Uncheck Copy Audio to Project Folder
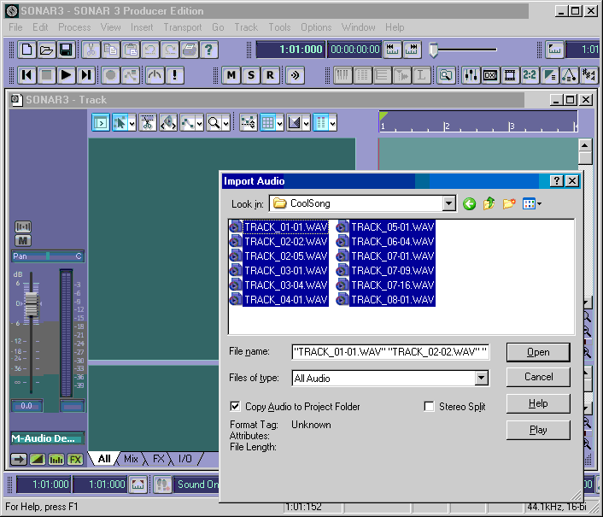Image resolution: width=603 pixels, height=517 pixels. tap(235, 406)
